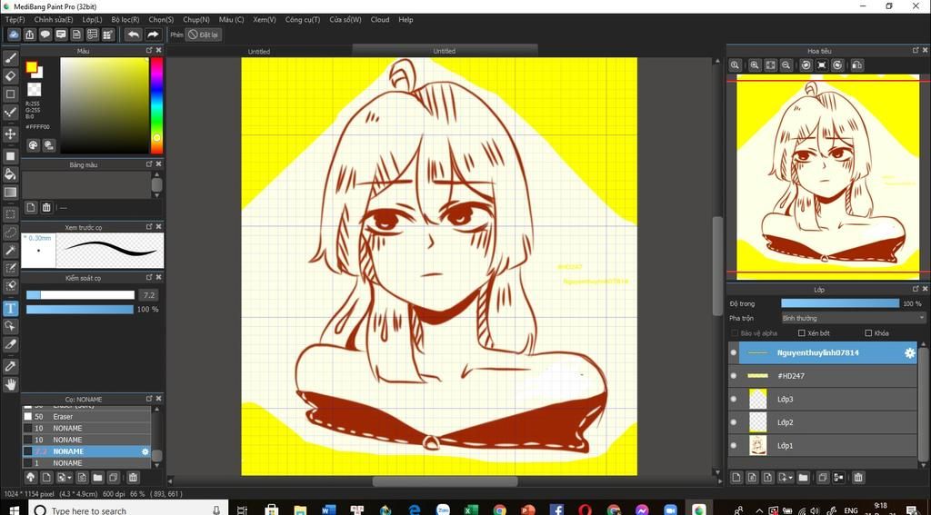Zoom out on the navigator preview
This screenshot has width=931, height=515.
[786, 65]
